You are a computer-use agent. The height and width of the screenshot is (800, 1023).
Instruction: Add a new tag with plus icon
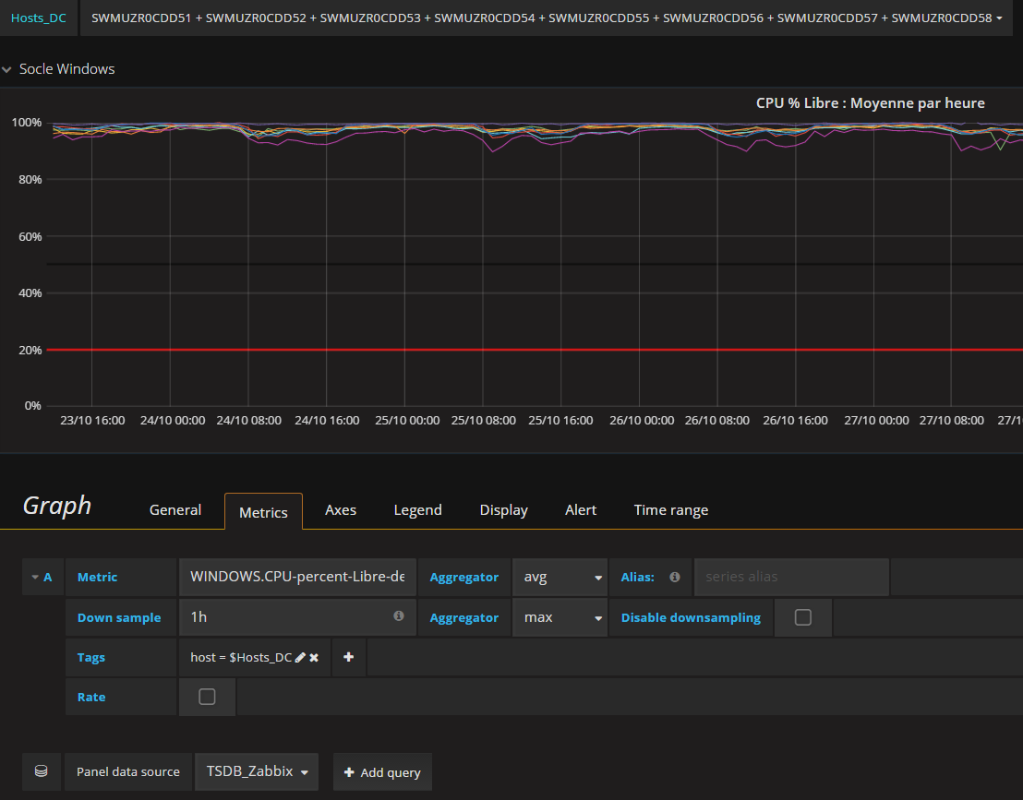348,657
